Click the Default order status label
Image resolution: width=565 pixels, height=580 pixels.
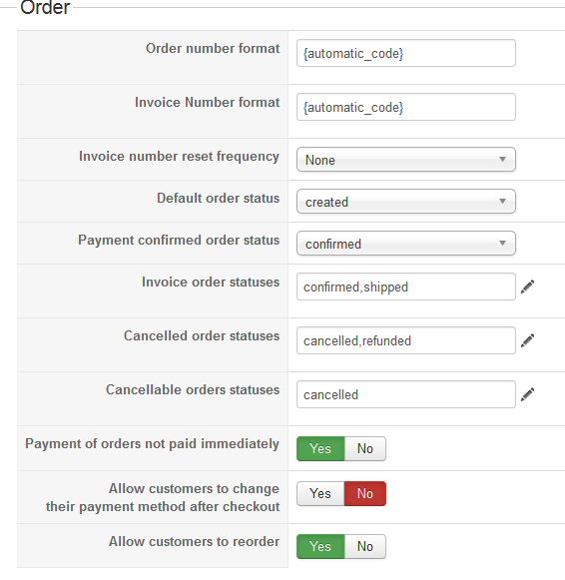coord(219,199)
